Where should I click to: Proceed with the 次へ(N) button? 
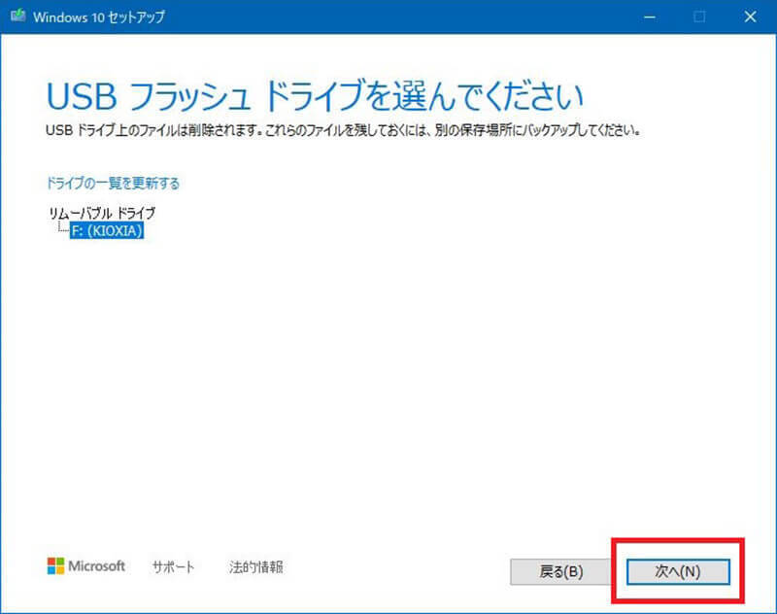coord(677,572)
